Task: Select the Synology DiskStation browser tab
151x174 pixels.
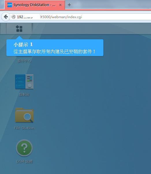Action: [x=35, y=5]
